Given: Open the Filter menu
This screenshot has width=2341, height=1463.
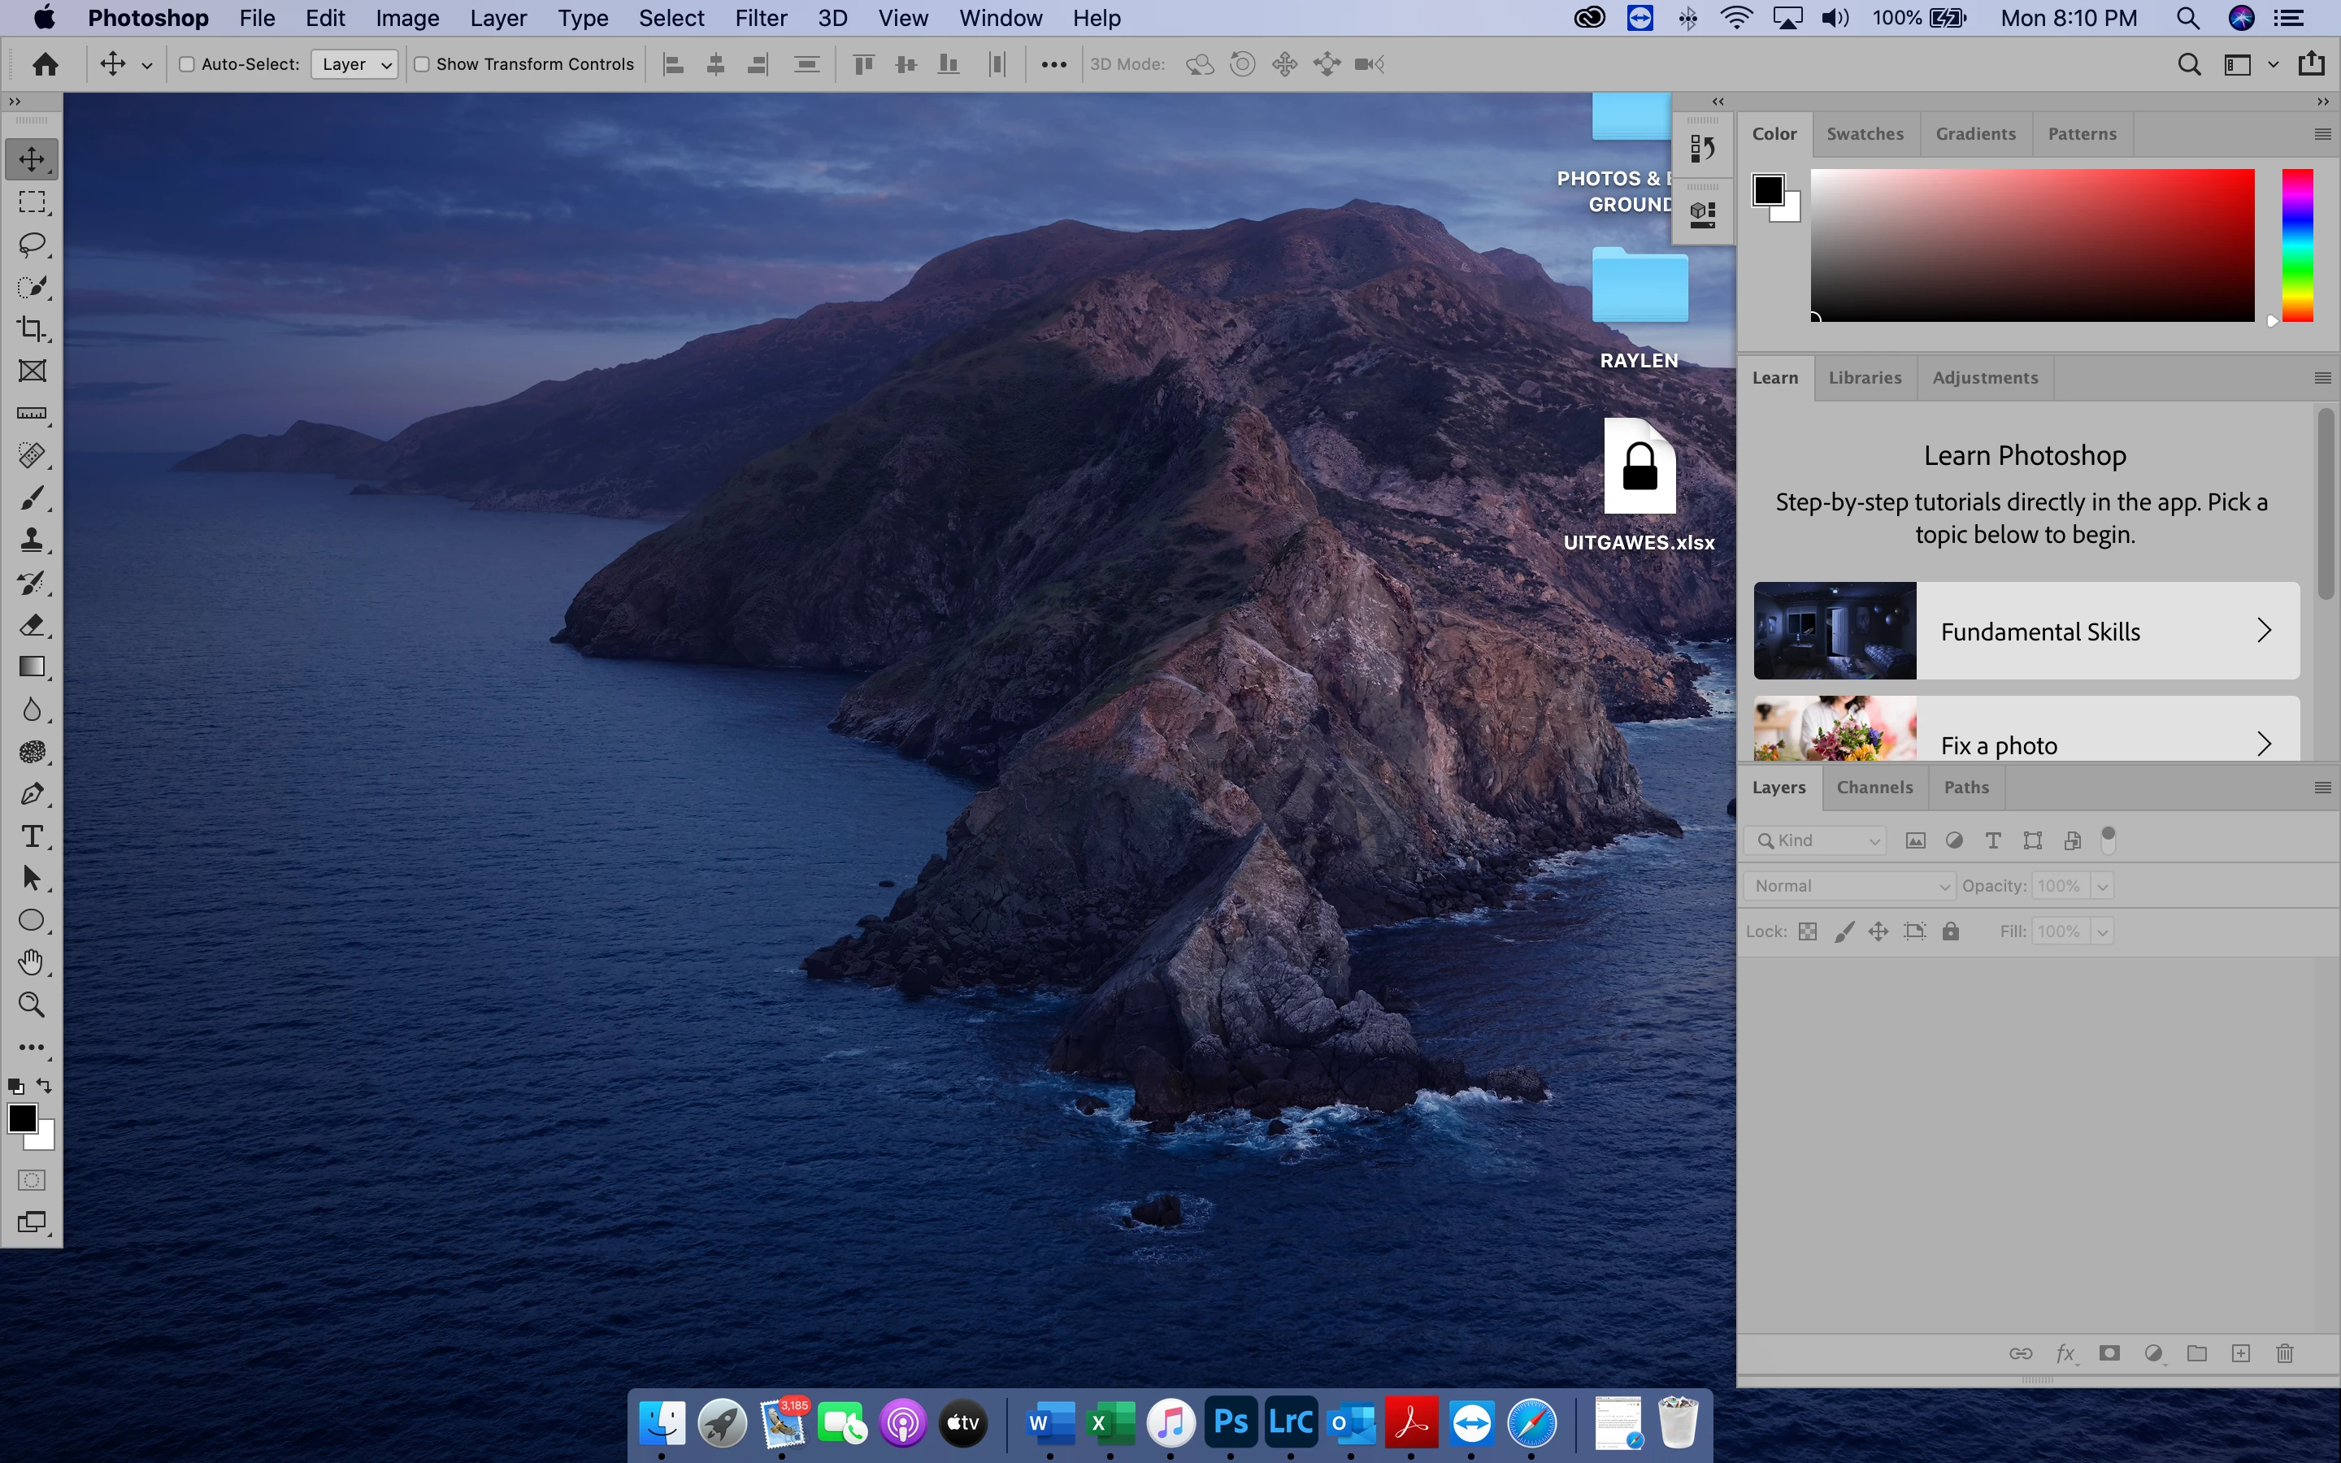Looking at the screenshot, I should coord(760,19).
